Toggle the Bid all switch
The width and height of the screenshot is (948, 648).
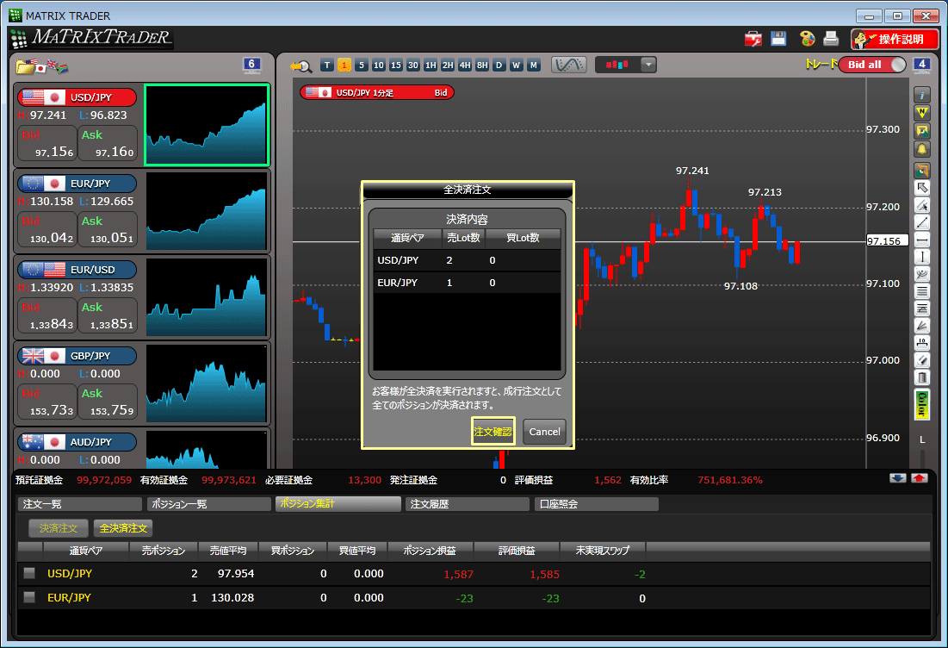[x=872, y=65]
